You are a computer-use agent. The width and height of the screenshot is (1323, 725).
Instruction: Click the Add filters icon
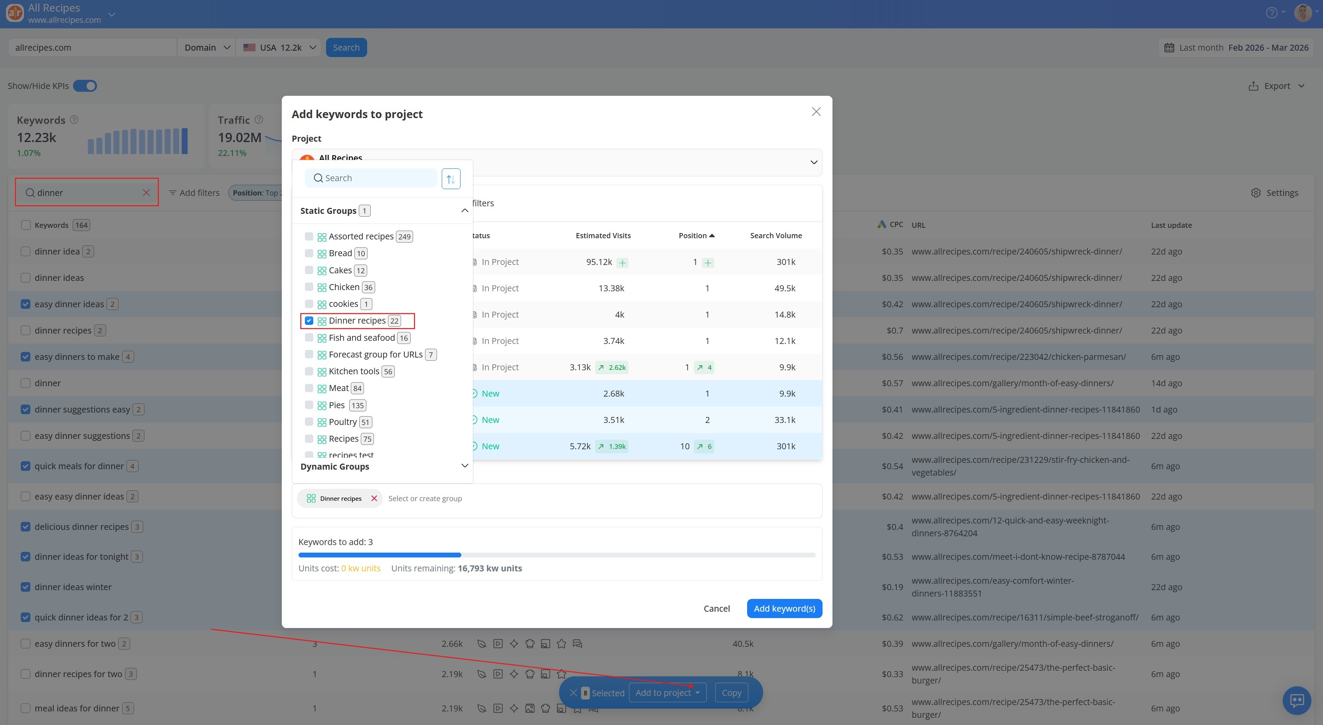coord(172,193)
